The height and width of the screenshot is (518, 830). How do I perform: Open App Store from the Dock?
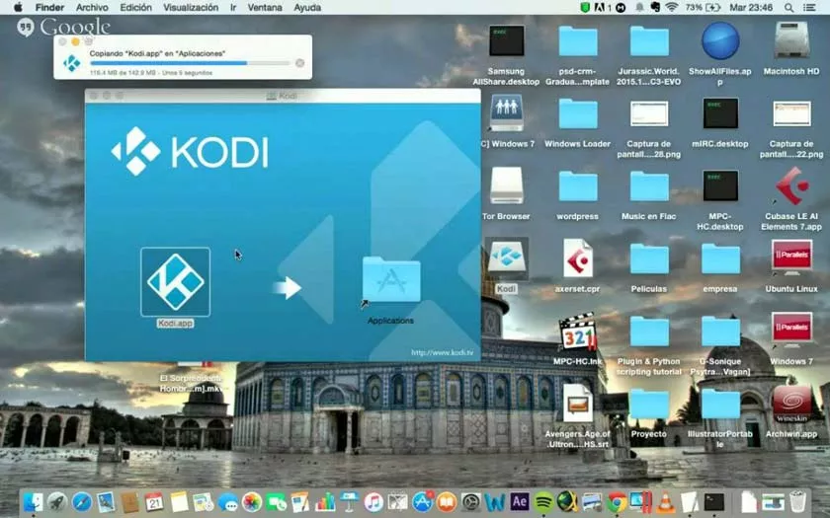point(422,501)
